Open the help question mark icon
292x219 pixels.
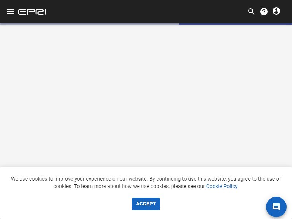pyautogui.click(x=264, y=12)
